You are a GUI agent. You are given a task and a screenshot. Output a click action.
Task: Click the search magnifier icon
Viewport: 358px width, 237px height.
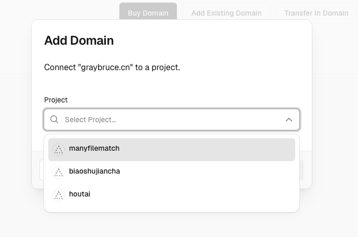[54, 120]
